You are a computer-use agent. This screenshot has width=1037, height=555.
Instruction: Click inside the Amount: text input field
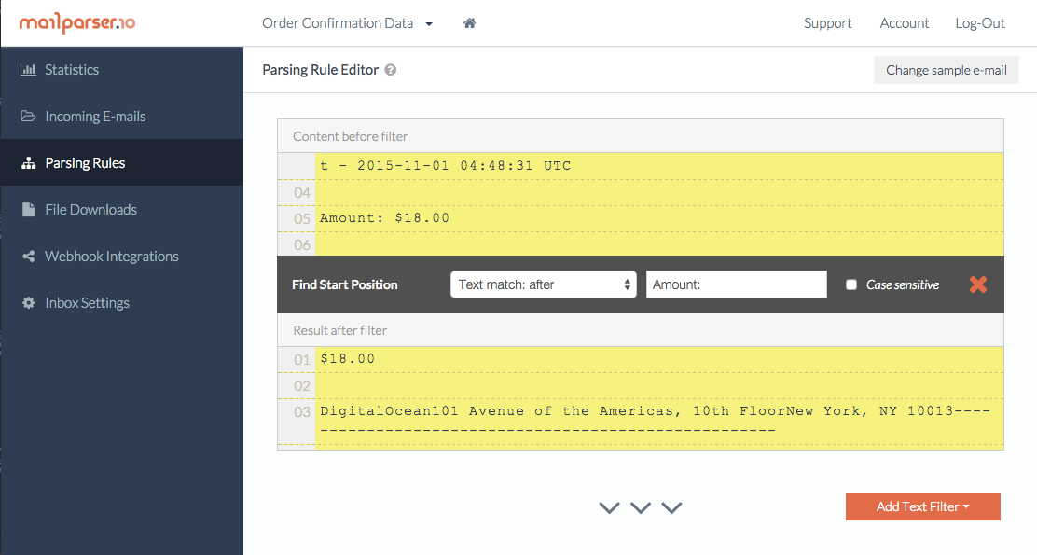pyautogui.click(x=736, y=284)
